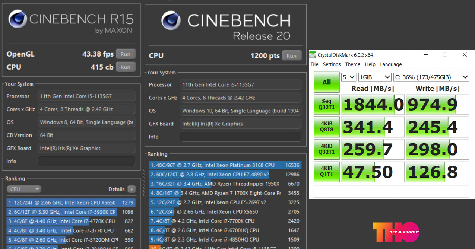475x249 pixels.
Task: Select the Xeon X5650 ranking row in R15
Action: pos(71,203)
